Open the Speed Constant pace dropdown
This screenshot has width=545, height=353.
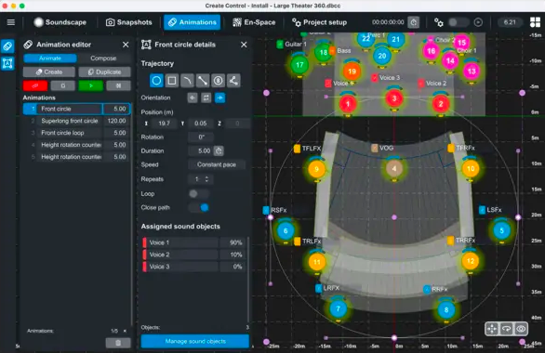coord(216,164)
